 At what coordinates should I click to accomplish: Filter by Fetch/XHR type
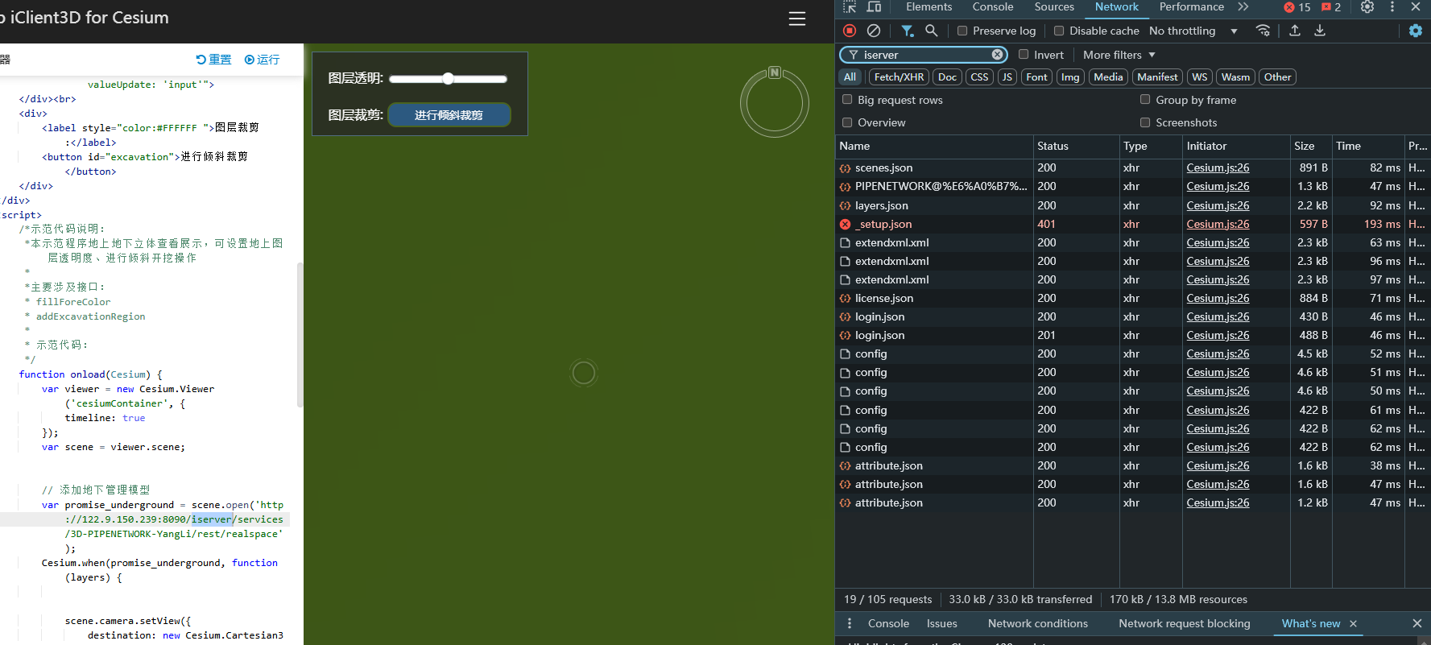pos(899,77)
